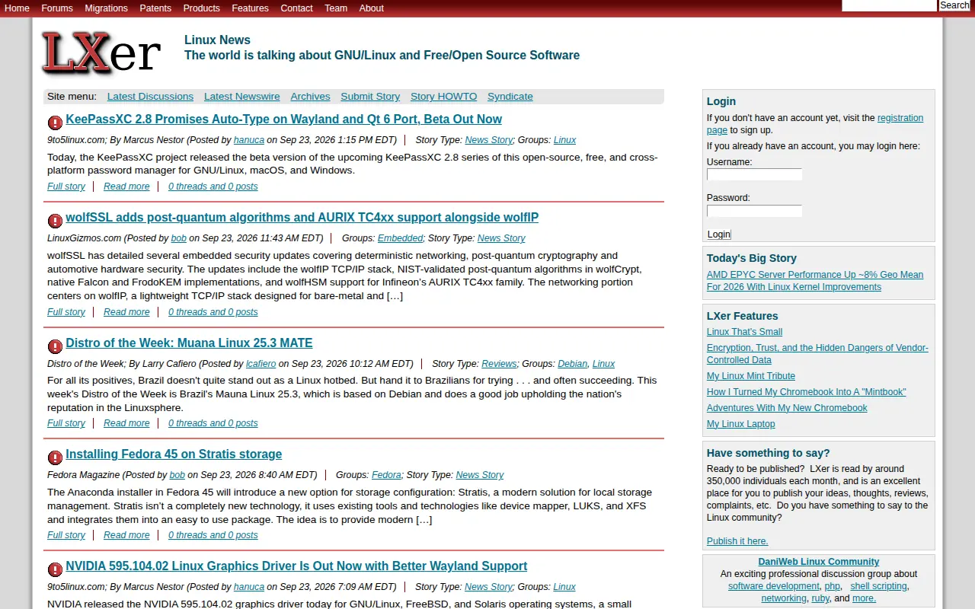Open the Story HOWTO link
Image resolution: width=975 pixels, height=609 pixels.
(x=443, y=97)
